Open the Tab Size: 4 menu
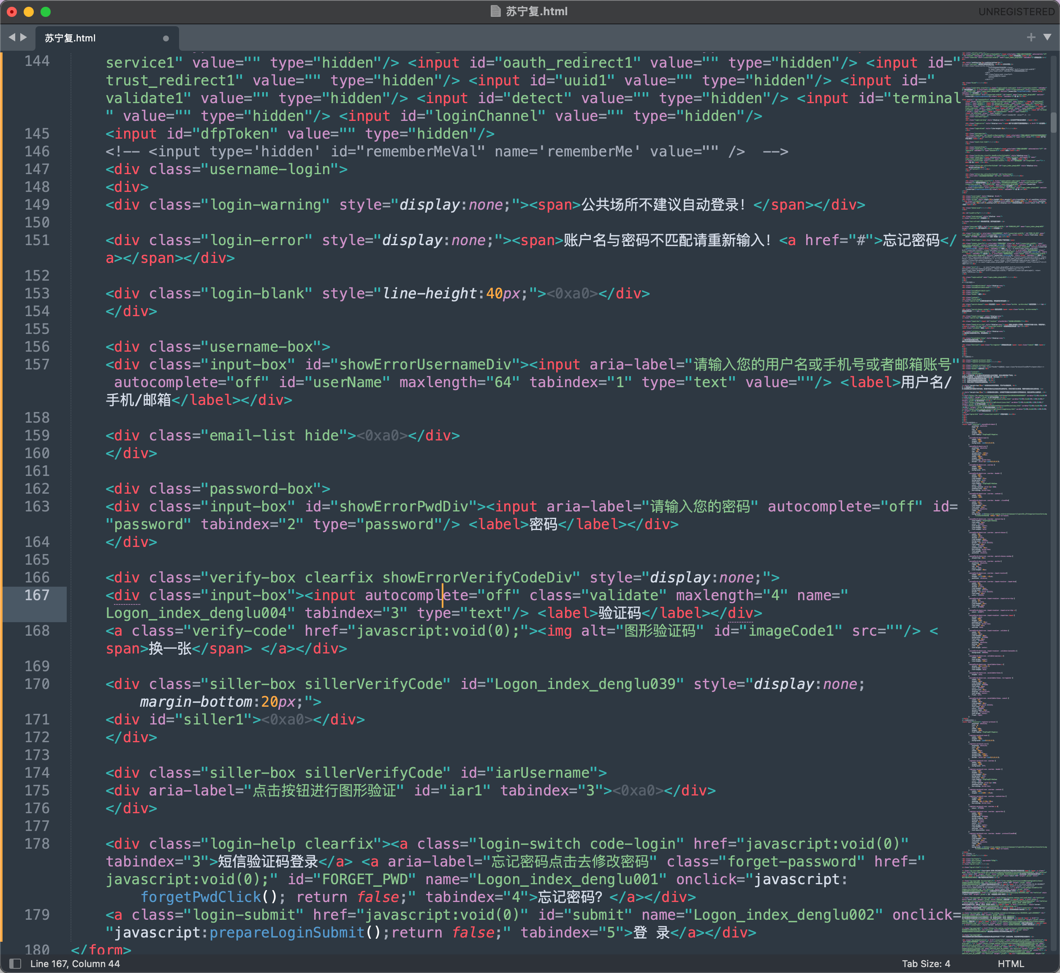1060x973 pixels. click(x=926, y=964)
